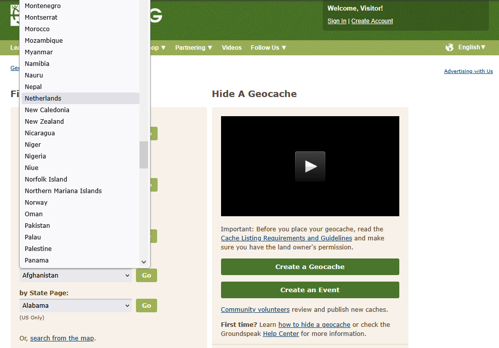499x348 pixels.
Task: Click the globe language icon
Action: (450, 47)
